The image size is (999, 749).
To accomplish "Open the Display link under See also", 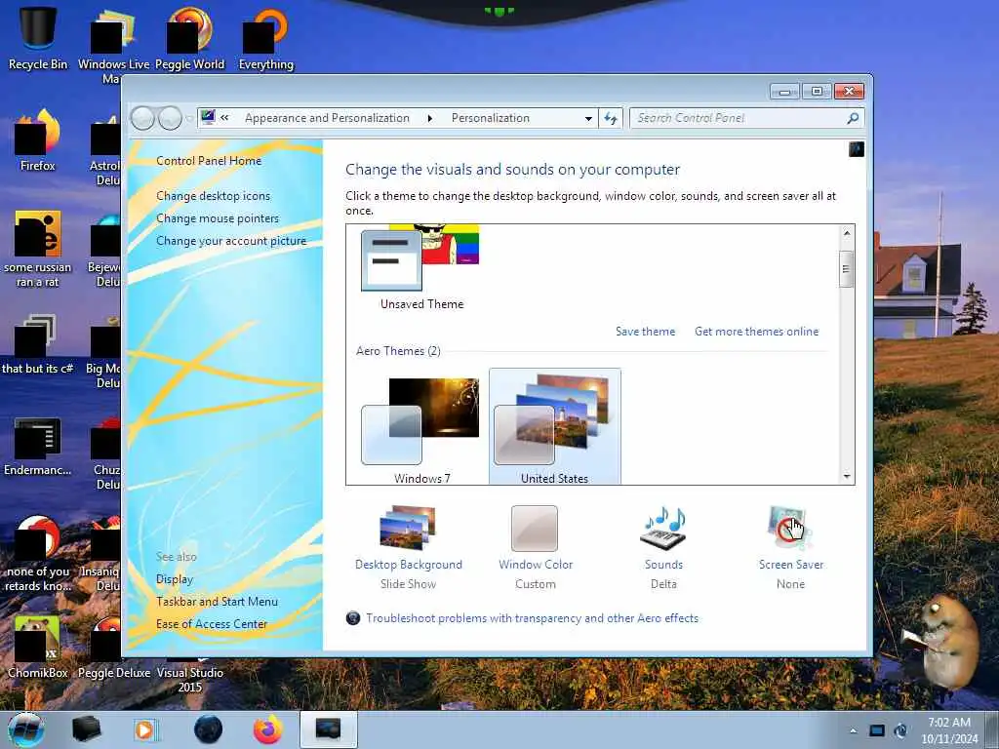I will point(175,579).
